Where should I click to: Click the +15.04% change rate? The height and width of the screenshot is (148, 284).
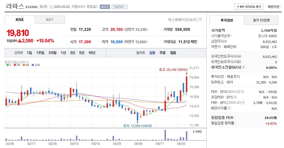45,41
